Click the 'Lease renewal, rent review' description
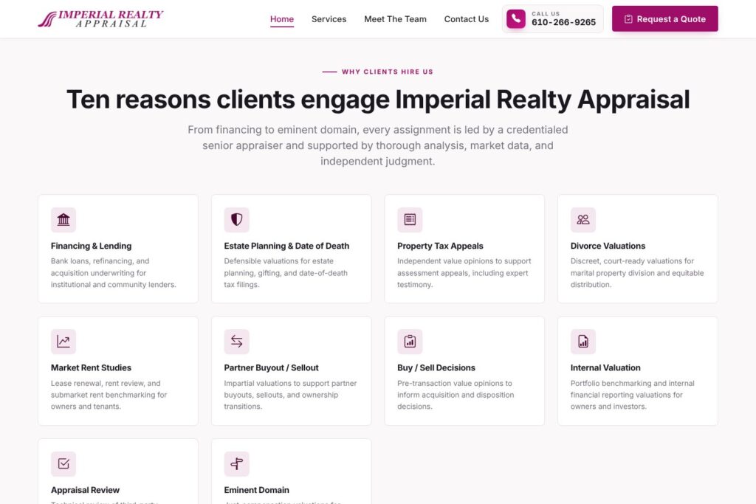Viewport: 756px width, 504px height. click(109, 395)
